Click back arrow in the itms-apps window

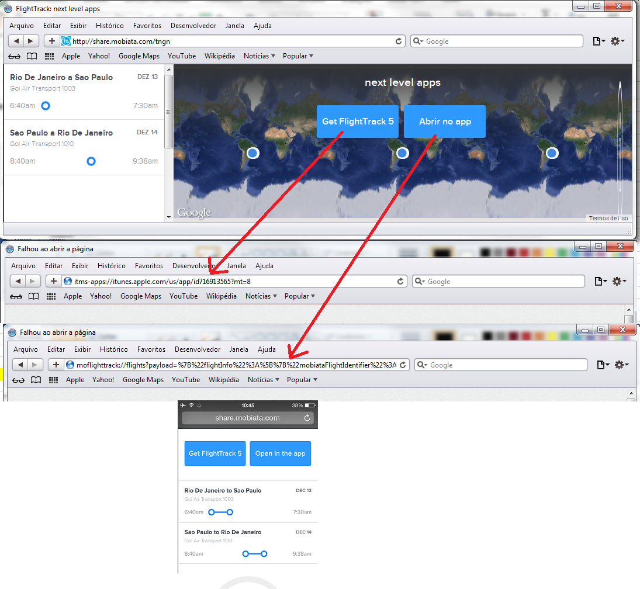click(x=18, y=281)
